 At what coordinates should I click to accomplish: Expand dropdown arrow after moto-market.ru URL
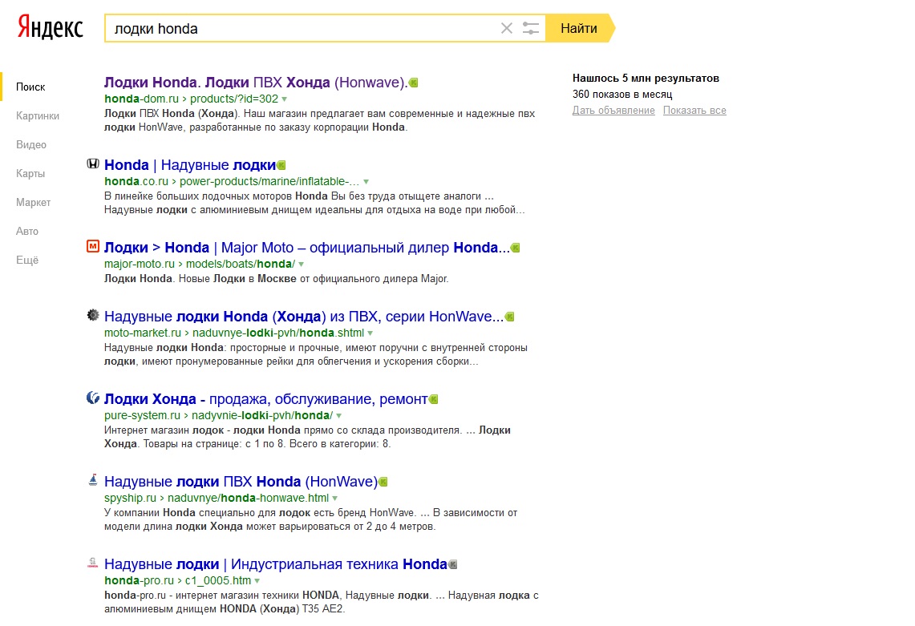[370, 333]
